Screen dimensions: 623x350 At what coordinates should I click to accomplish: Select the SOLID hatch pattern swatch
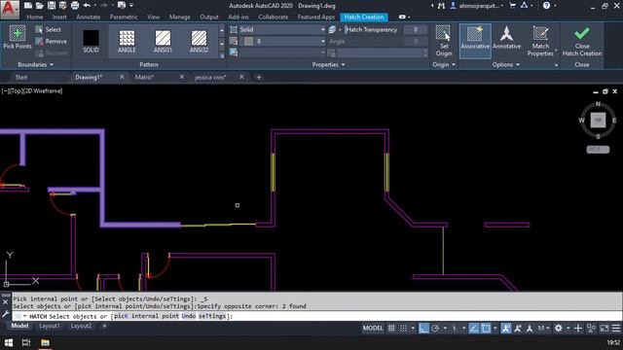(91, 41)
